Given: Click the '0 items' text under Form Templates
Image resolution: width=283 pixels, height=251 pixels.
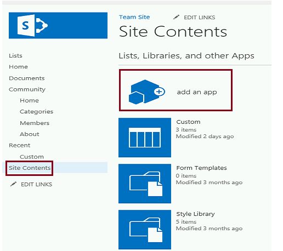Looking at the screenshot, I should point(186,176).
